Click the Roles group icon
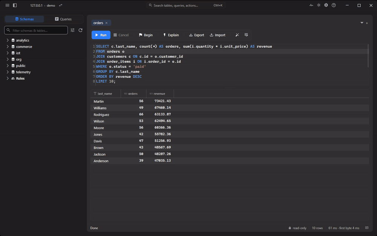 (13, 78)
